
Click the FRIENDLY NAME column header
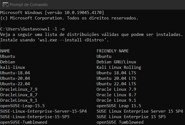pyautogui.click(x=113, y=51)
